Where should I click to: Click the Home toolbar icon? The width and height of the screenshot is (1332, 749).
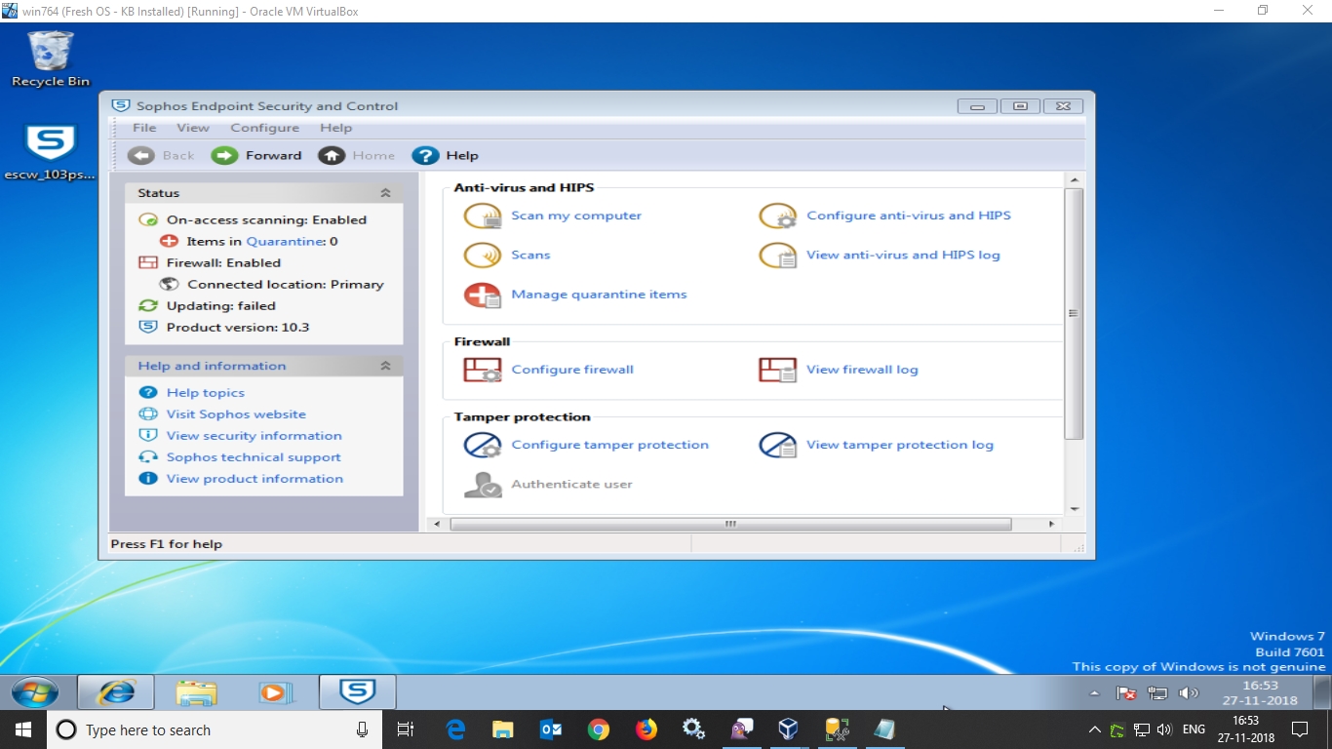coord(332,155)
